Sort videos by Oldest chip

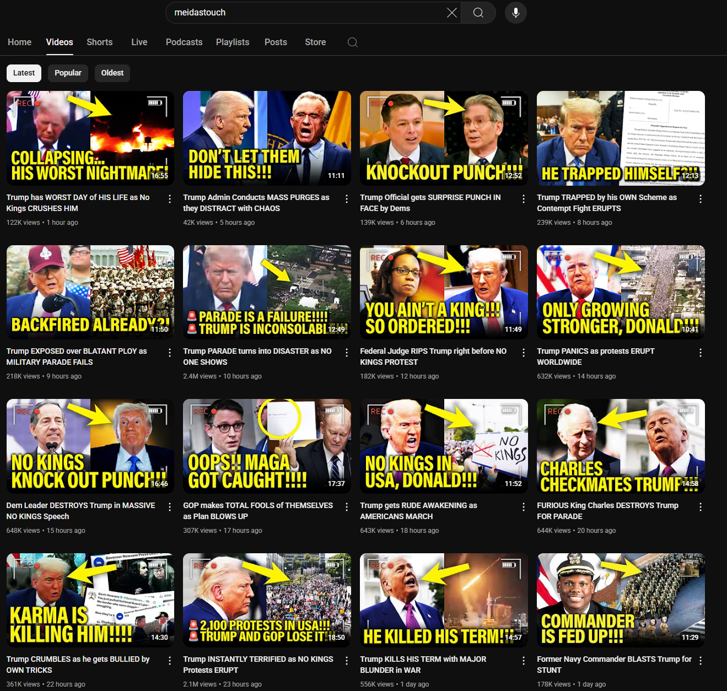pyautogui.click(x=112, y=73)
